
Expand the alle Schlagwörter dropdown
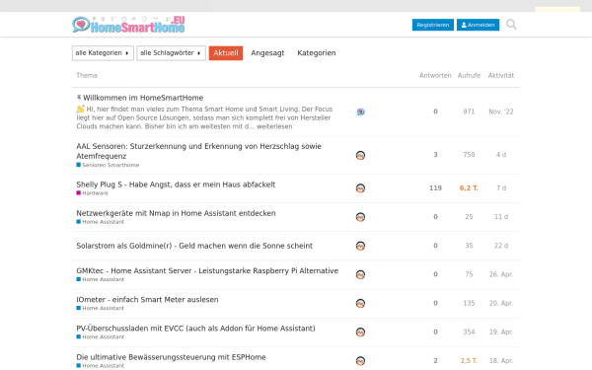tap(171, 53)
